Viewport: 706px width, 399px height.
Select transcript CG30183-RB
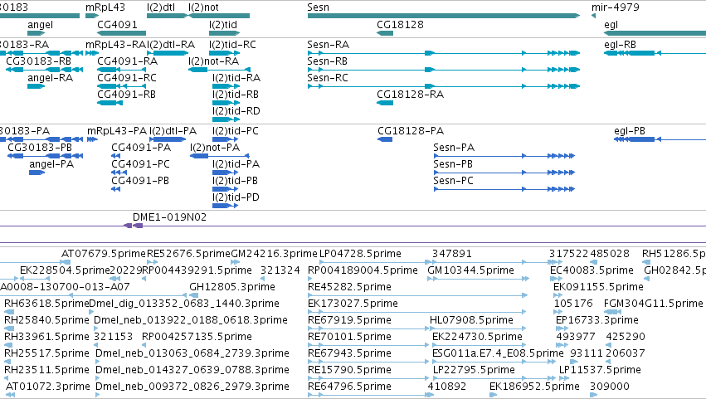click(x=45, y=70)
